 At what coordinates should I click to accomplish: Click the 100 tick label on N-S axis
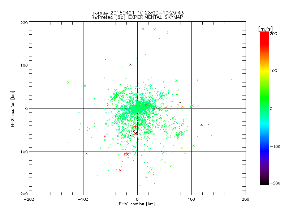coord(24,65)
